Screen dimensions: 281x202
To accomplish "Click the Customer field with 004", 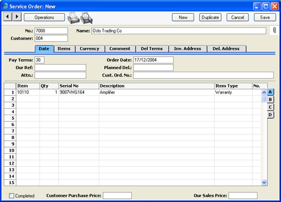I will [x=51, y=39].
